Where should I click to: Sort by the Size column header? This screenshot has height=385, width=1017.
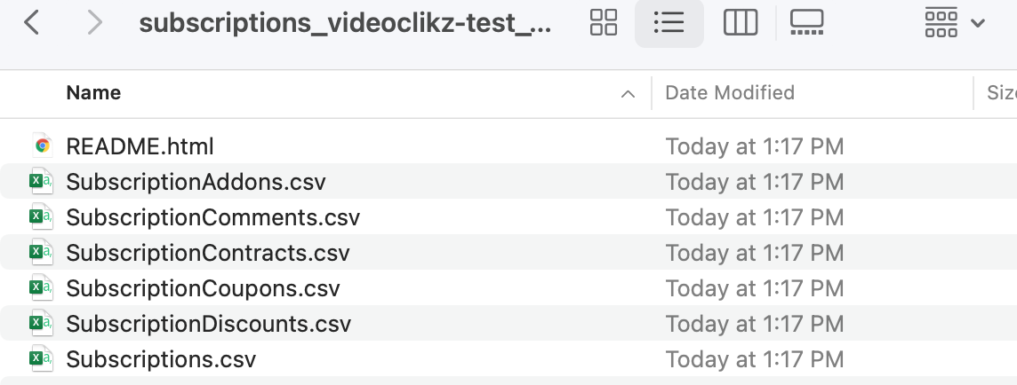[1001, 92]
